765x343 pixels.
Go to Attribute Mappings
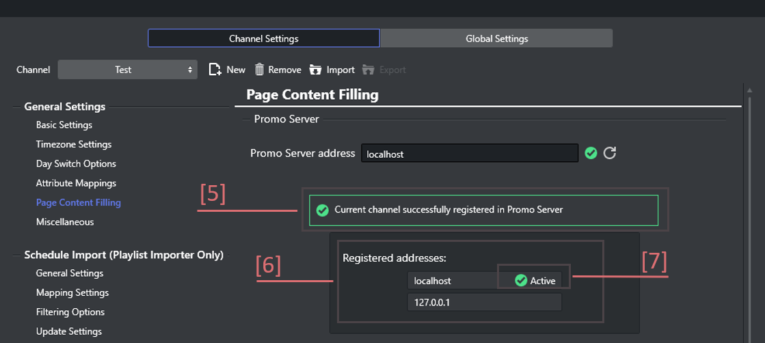(x=76, y=183)
